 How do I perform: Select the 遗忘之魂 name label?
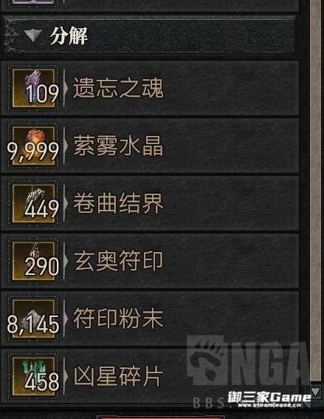tap(118, 88)
